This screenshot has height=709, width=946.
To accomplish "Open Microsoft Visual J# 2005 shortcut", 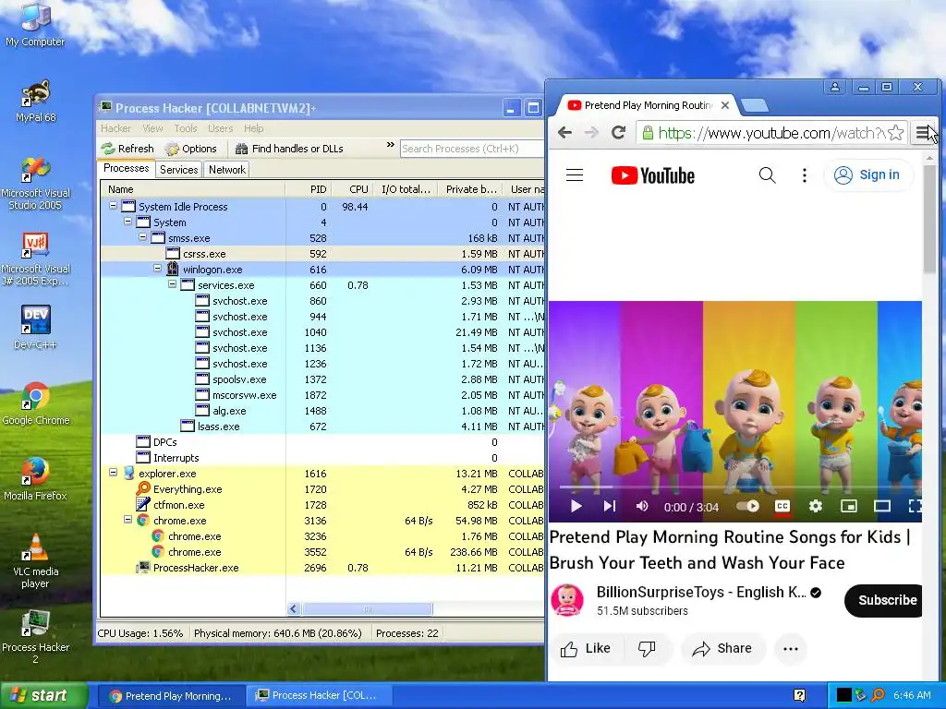I will [36, 259].
